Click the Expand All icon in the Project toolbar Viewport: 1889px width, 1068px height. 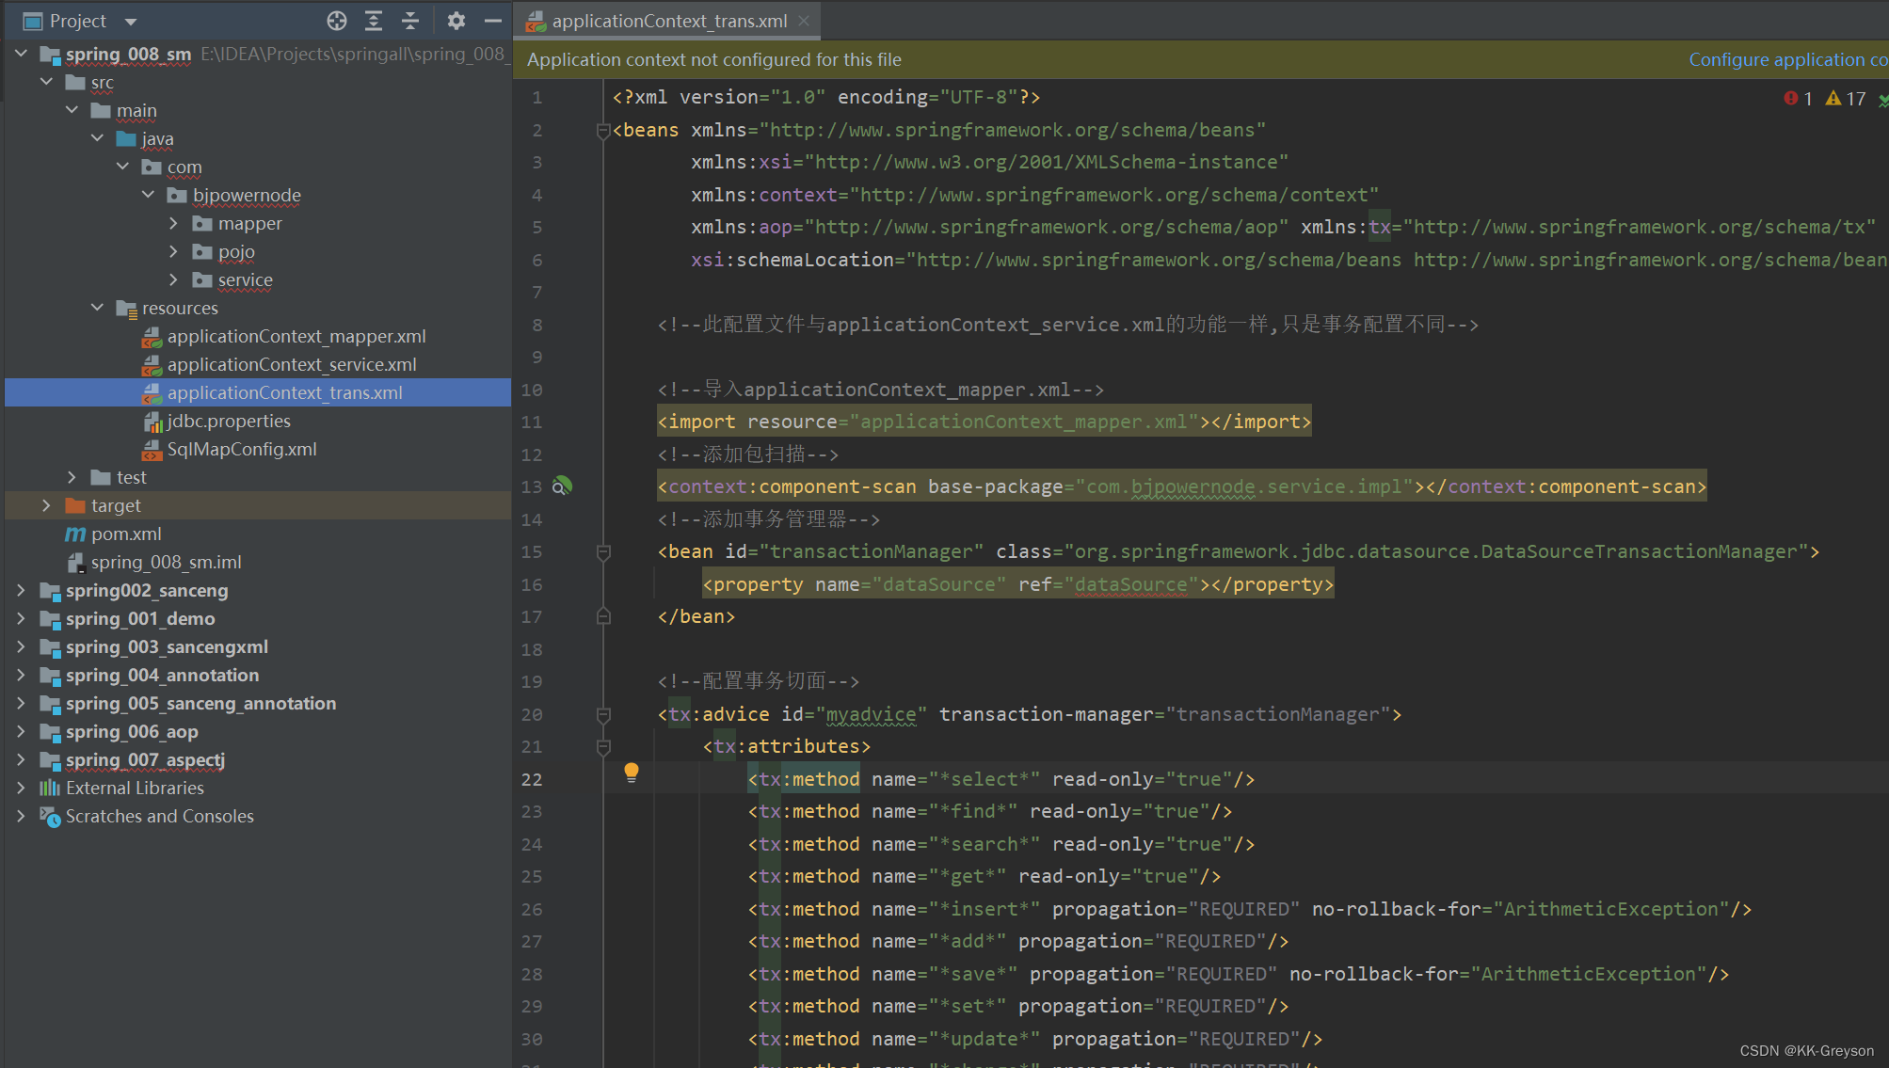(374, 21)
